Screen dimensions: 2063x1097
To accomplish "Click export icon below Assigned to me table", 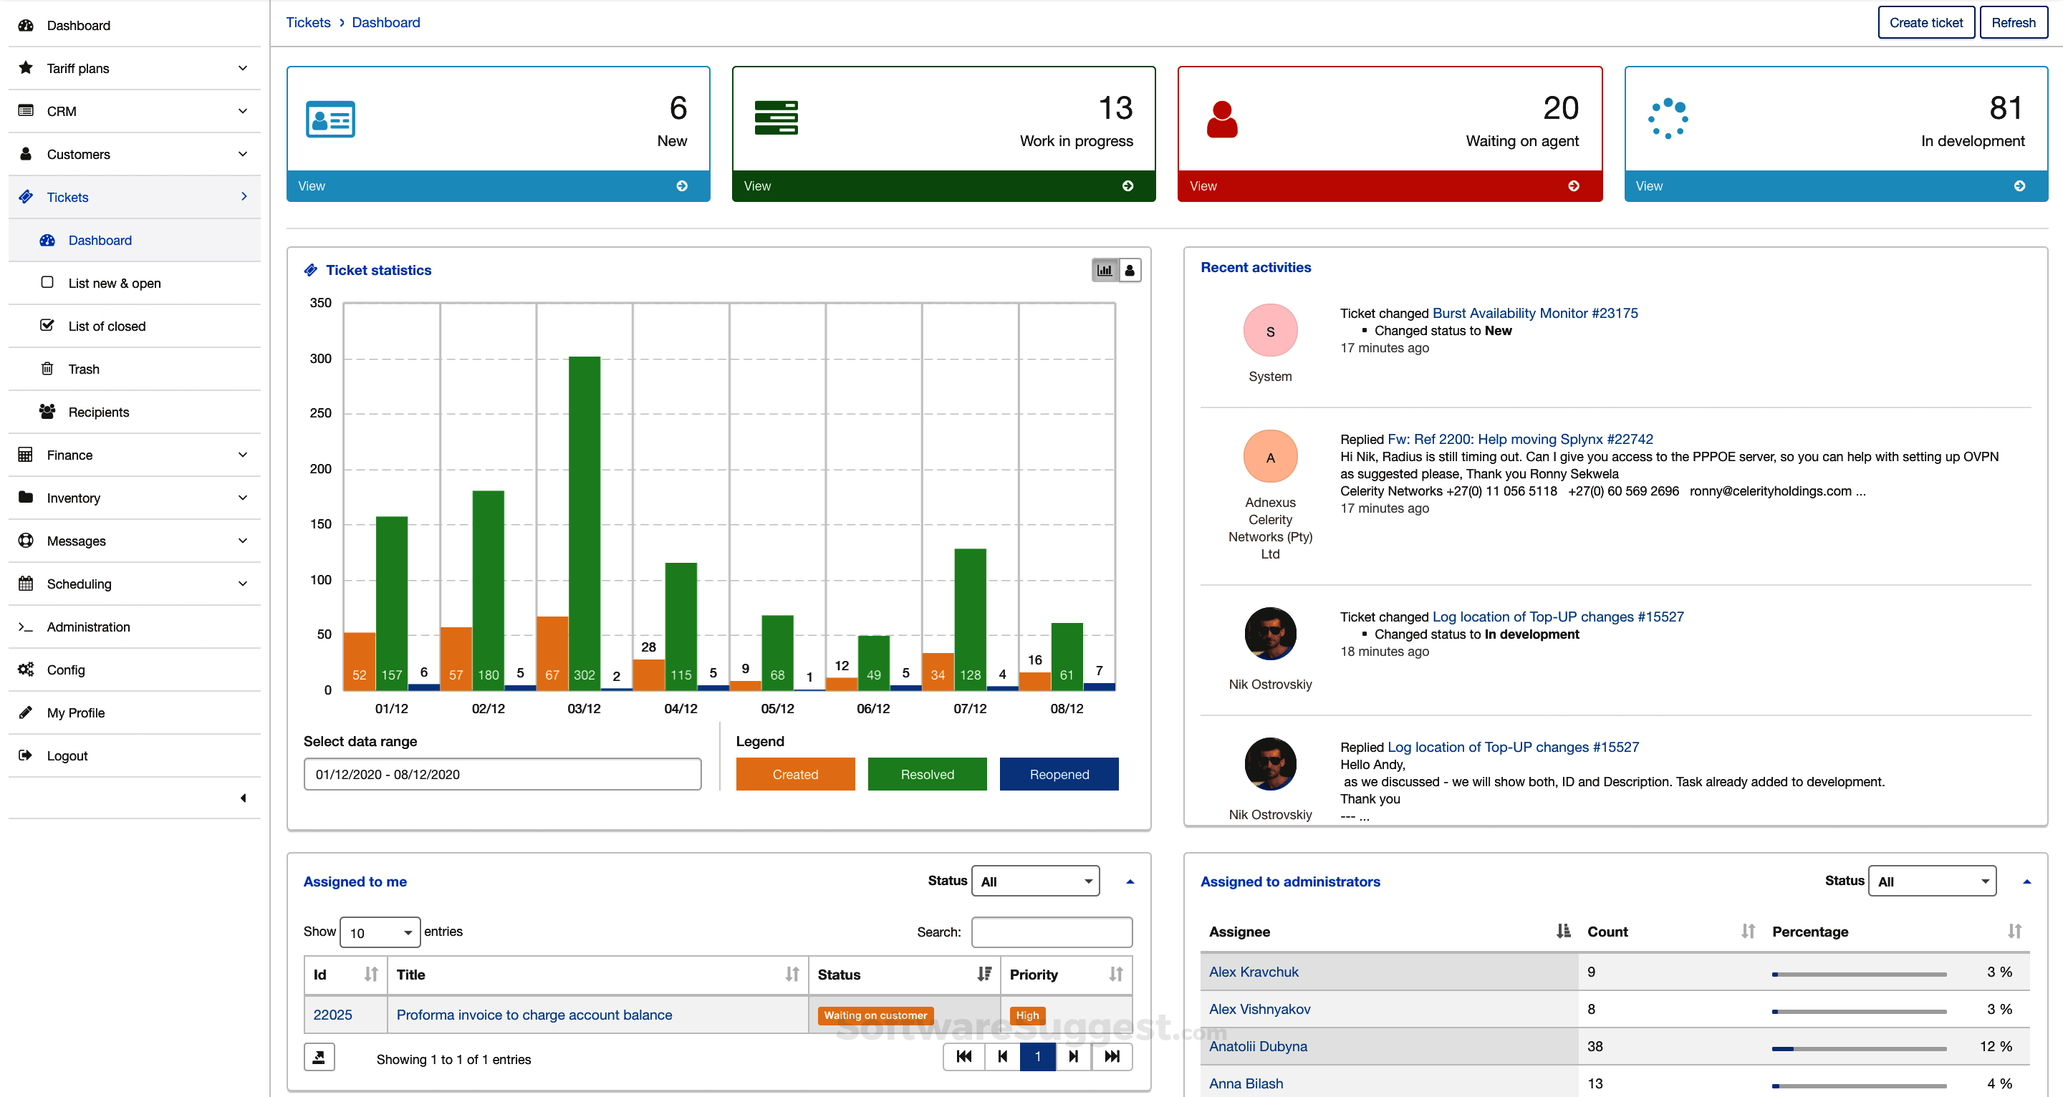I will (x=319, y=1057).
